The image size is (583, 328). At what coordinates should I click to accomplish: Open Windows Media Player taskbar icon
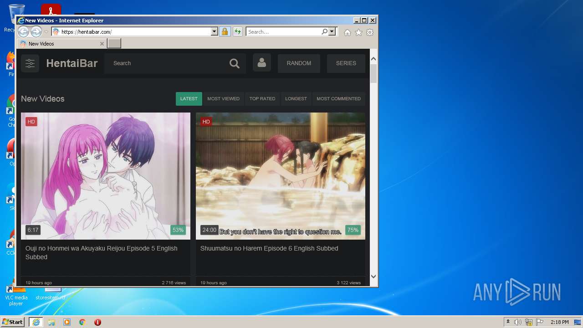[x=67, y=322]
